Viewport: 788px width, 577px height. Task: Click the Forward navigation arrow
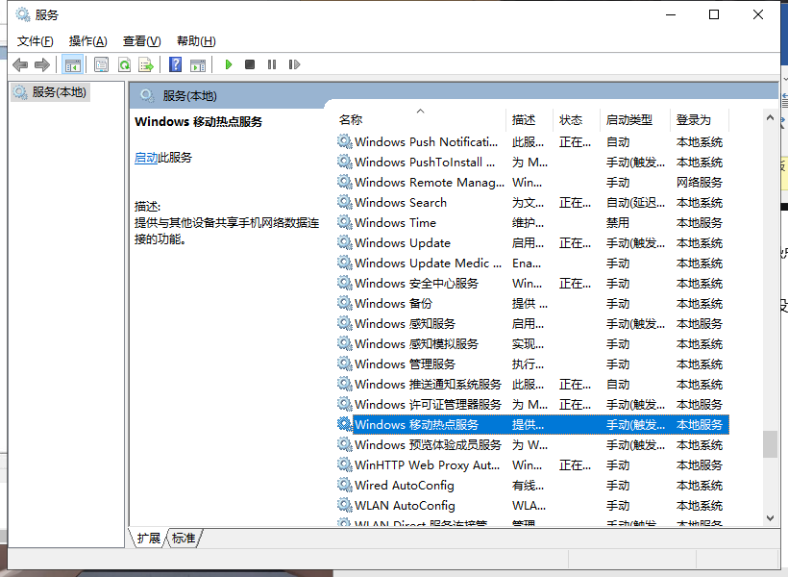(40, 63)
